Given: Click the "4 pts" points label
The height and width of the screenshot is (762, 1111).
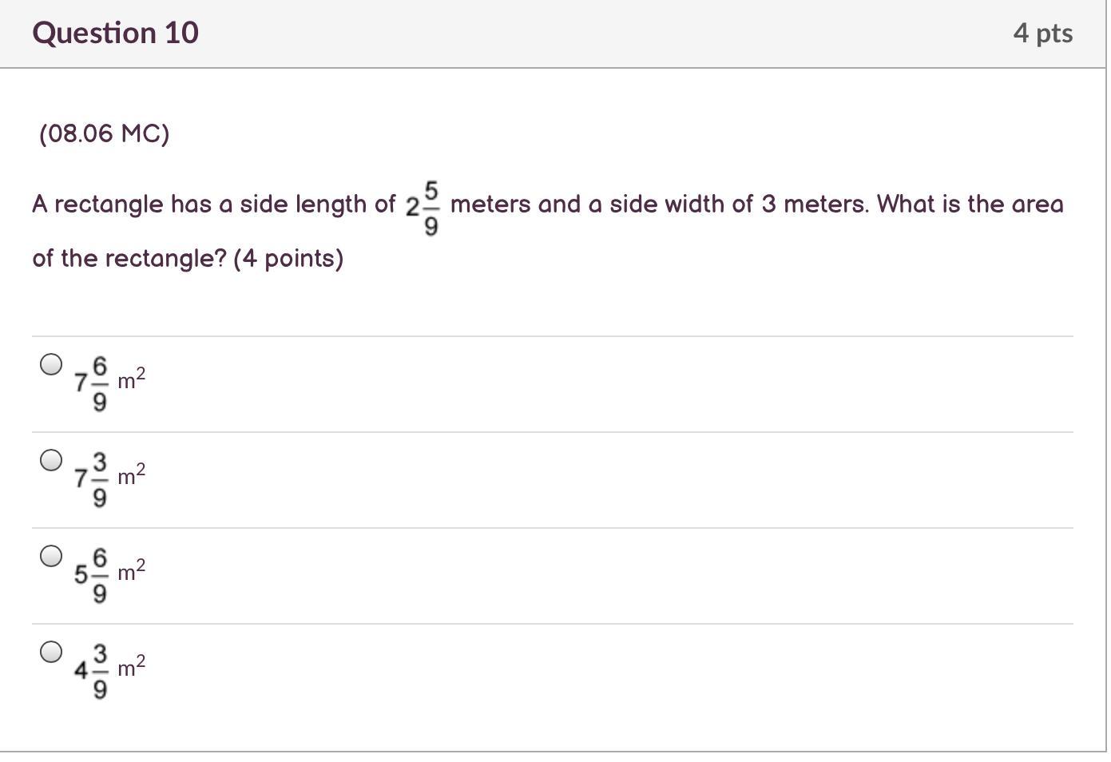Looking at the screenshot, I should (1042, 33).
